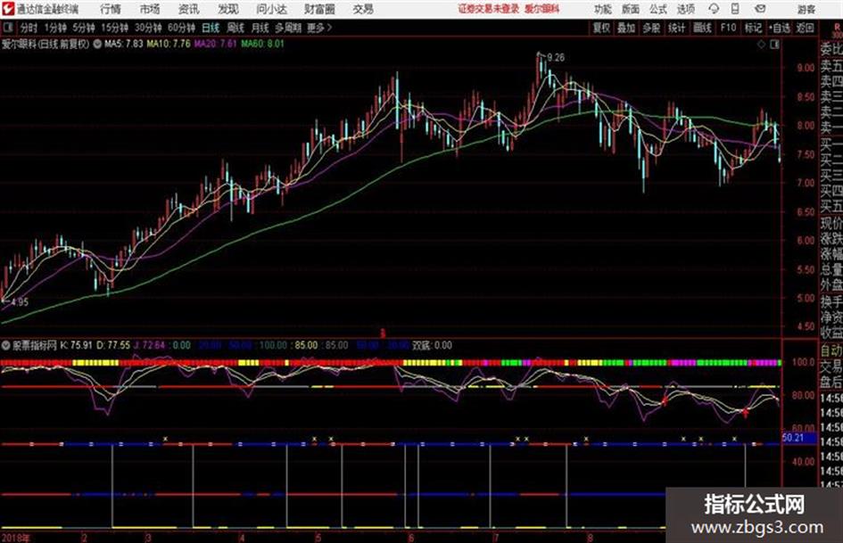Image resolution: width=843 pixels, height=543 pixels.
Task: Click the 游客 guest account label
Action: 806,9
